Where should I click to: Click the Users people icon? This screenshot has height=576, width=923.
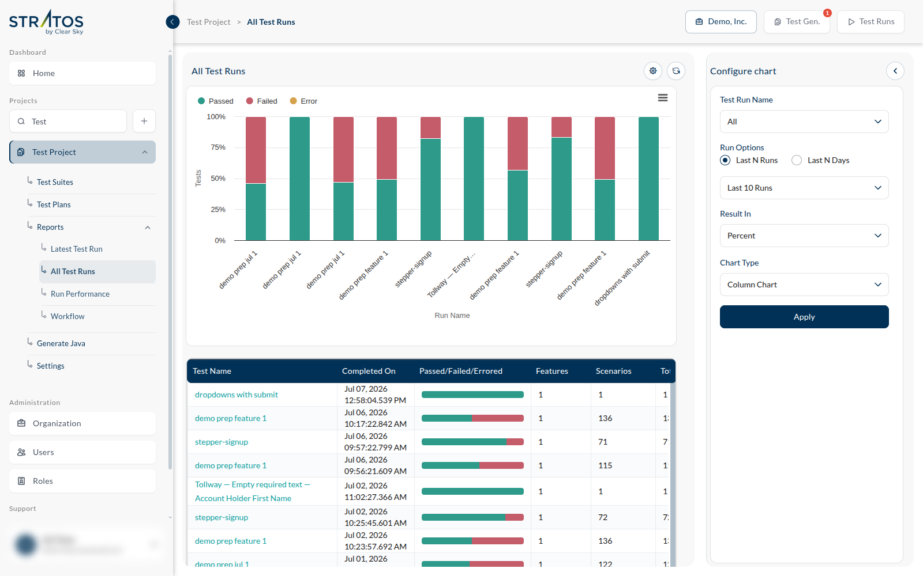[x=21, y=452]
